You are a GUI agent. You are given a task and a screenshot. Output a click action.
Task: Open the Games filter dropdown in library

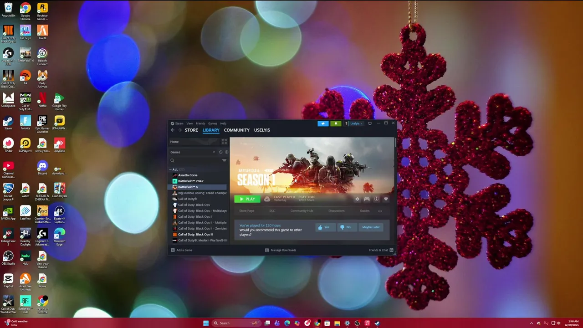193,152
